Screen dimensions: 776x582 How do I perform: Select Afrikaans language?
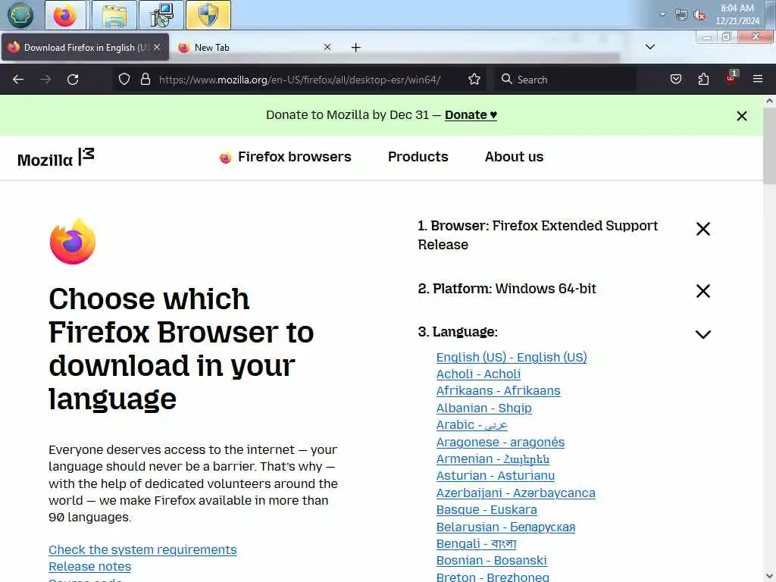tap(498, 391)
